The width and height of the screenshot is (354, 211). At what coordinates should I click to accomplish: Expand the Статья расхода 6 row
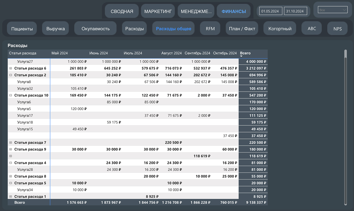click(x=11, y=68)
